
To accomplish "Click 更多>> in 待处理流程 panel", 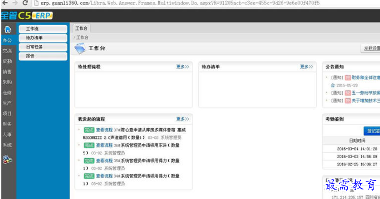I will (182, 67).
